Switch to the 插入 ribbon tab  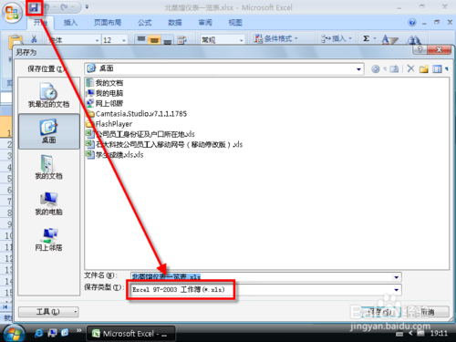70,23
